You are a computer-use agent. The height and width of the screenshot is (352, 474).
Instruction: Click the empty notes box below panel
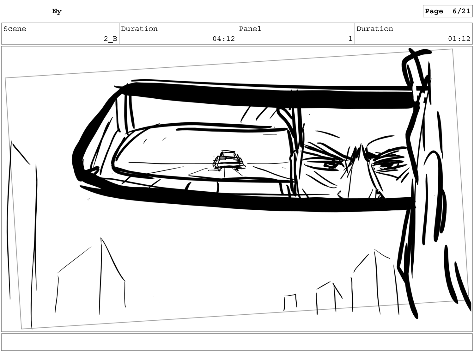click(237, 342)
